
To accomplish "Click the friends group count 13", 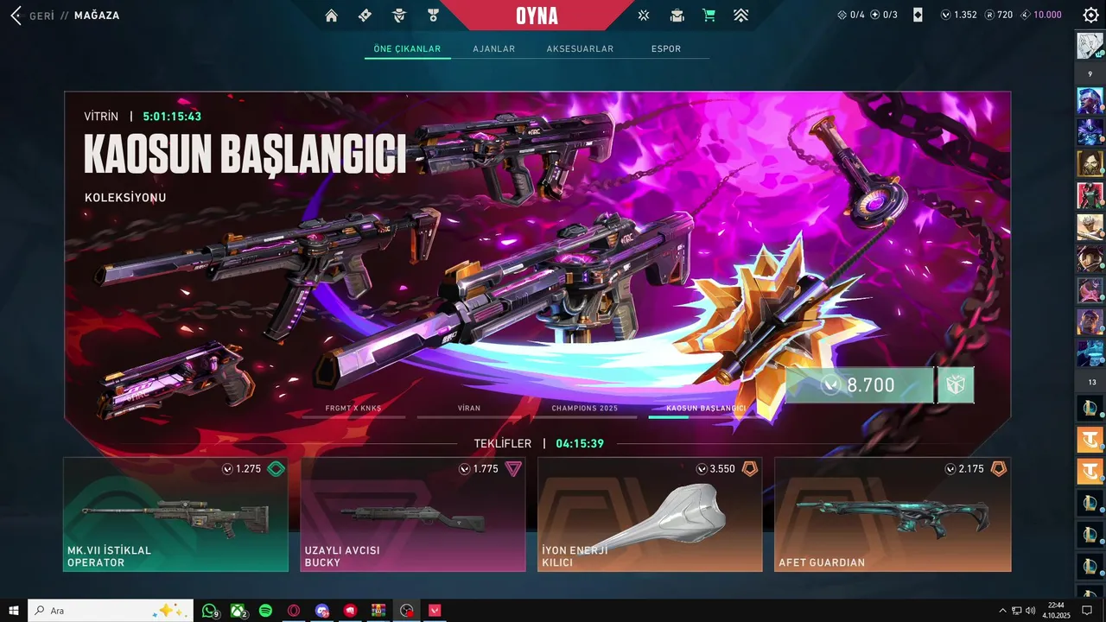I will coord(1090,382).
